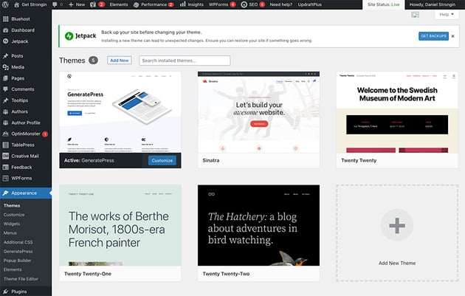This screenshot has width=465, height=296.
Task: Click the Customize button for GeneratePress
Action: point(162,160)
